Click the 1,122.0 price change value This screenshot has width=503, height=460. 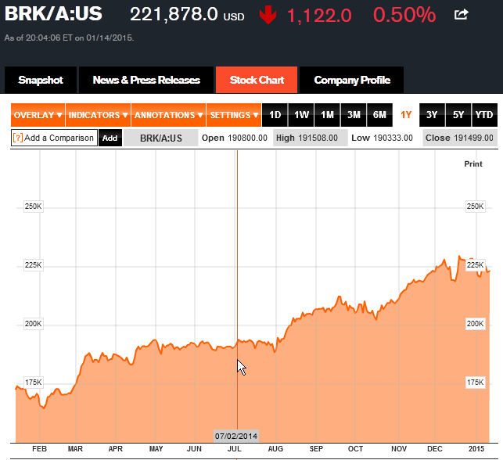tap(319, 16)
